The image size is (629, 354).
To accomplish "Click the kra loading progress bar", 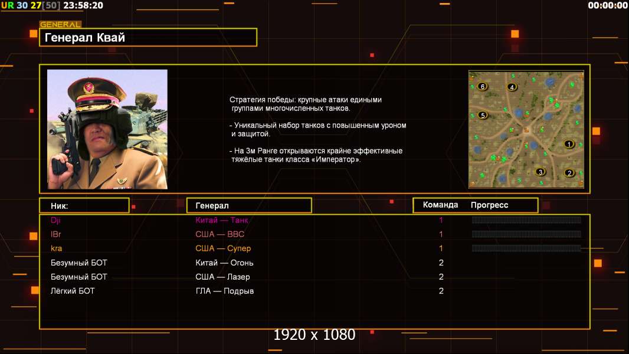I will (x=526, y=248).
